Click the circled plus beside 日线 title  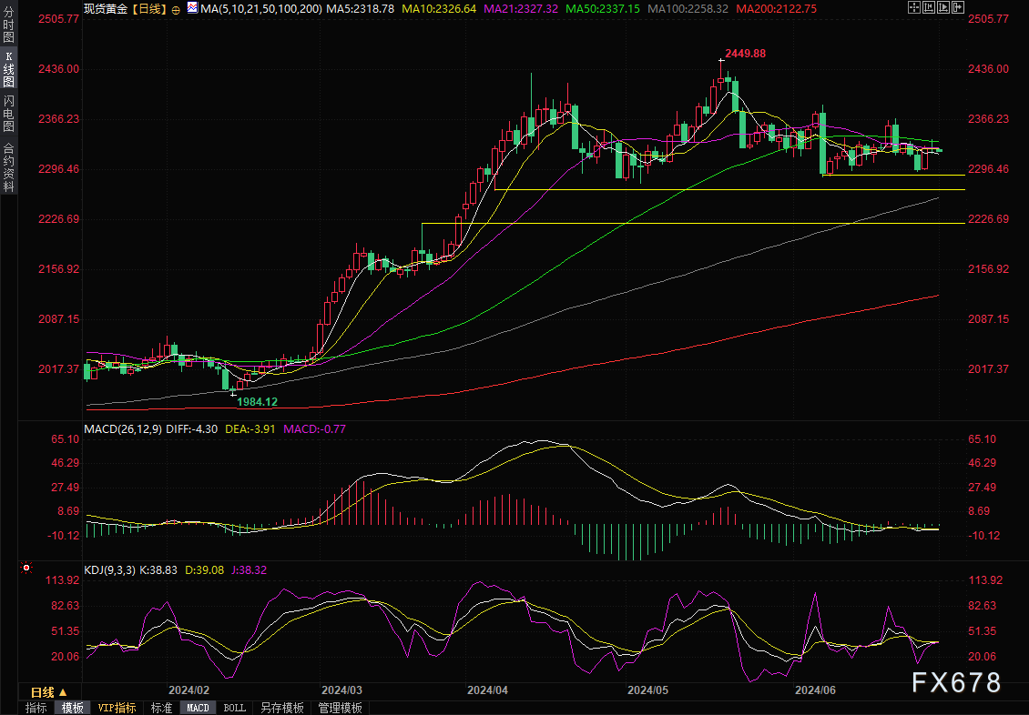tap(175, 8)
